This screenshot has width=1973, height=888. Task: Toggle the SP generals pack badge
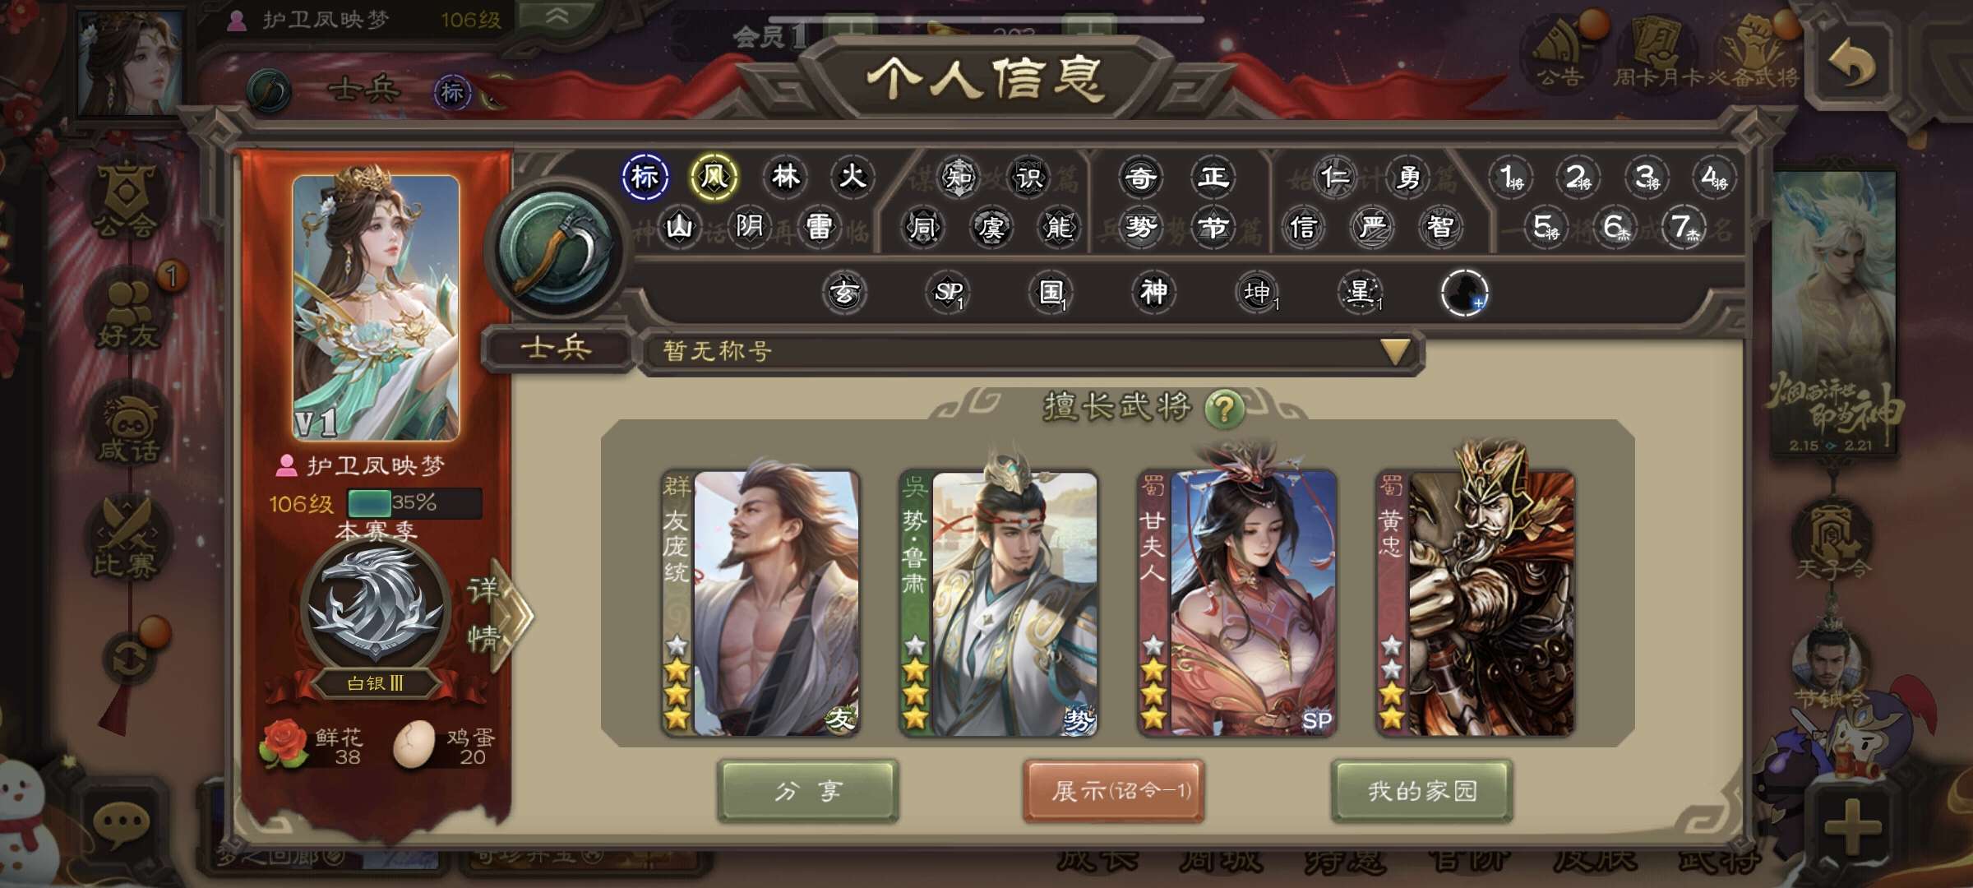point(948,292)
